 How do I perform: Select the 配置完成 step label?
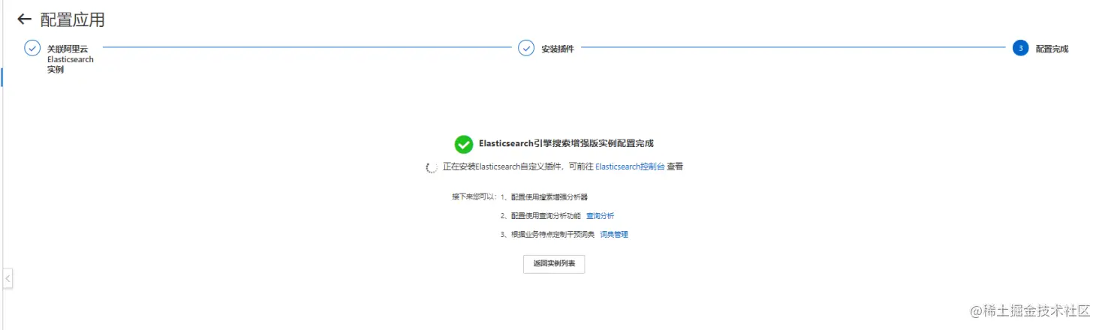tap(1052, 49)
